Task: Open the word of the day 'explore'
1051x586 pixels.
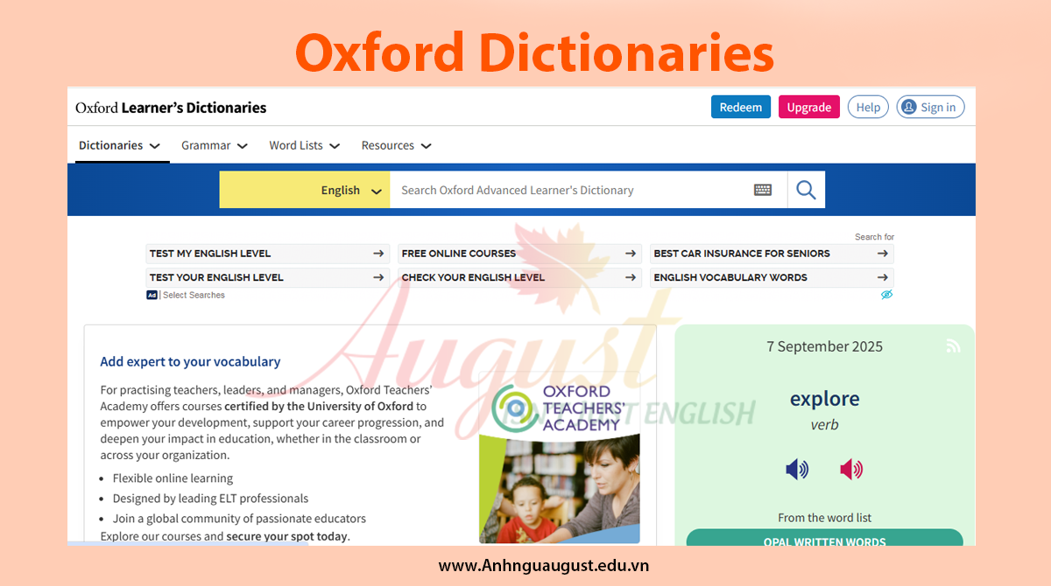Action: click(x=825, y=399)
